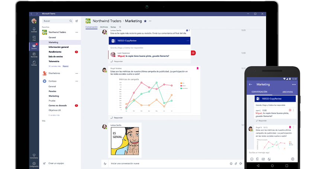
Task: Open the Contoso team
Action: pos(52,81)
